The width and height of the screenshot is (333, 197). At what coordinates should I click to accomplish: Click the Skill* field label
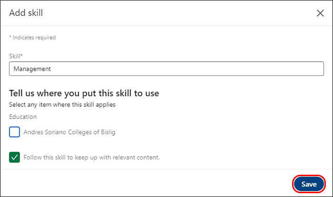click(x=17, y=56)
